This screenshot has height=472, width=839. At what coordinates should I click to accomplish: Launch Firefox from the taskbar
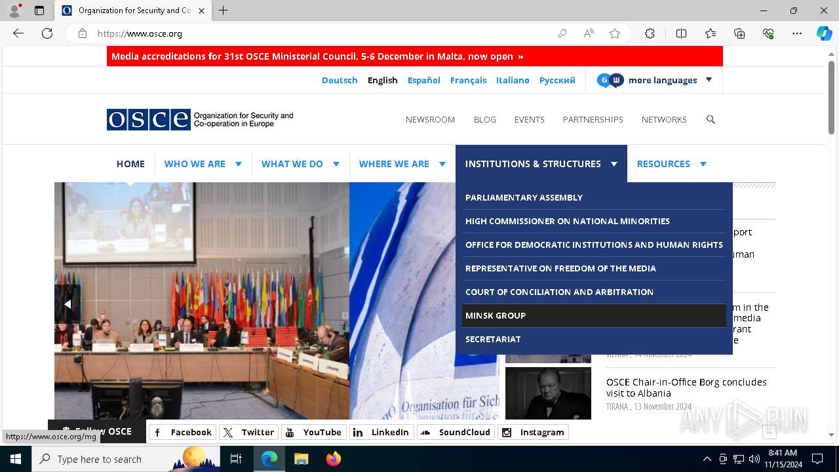(x=334, y=459)
